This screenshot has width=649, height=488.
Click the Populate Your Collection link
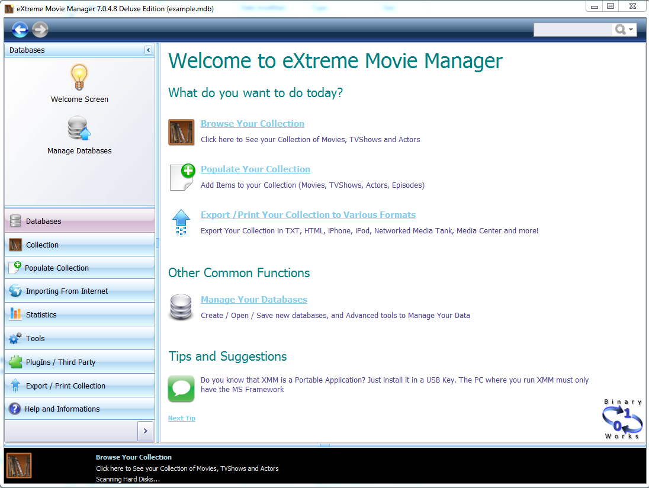[x=255, y=169]
